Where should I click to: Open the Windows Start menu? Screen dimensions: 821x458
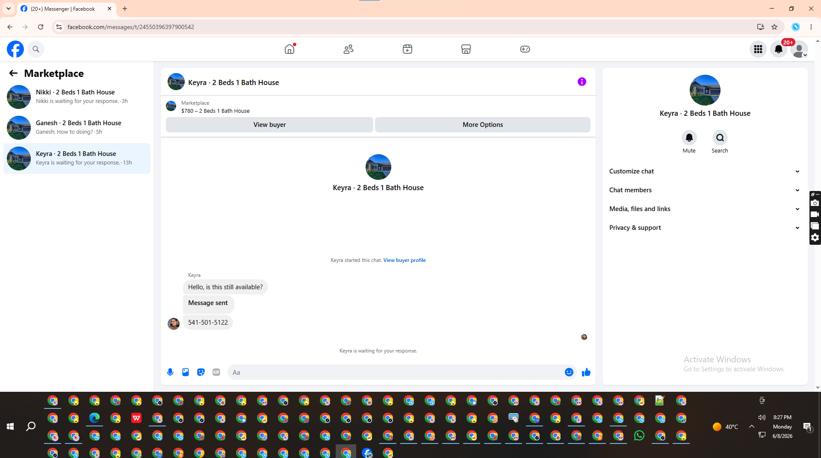pos(10,426)
